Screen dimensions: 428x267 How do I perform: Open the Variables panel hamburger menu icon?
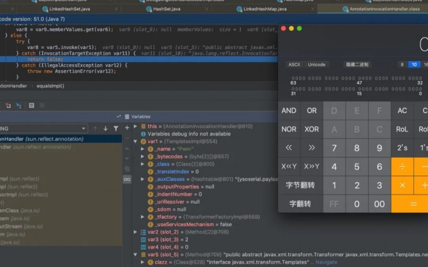[x=127, y=116]
